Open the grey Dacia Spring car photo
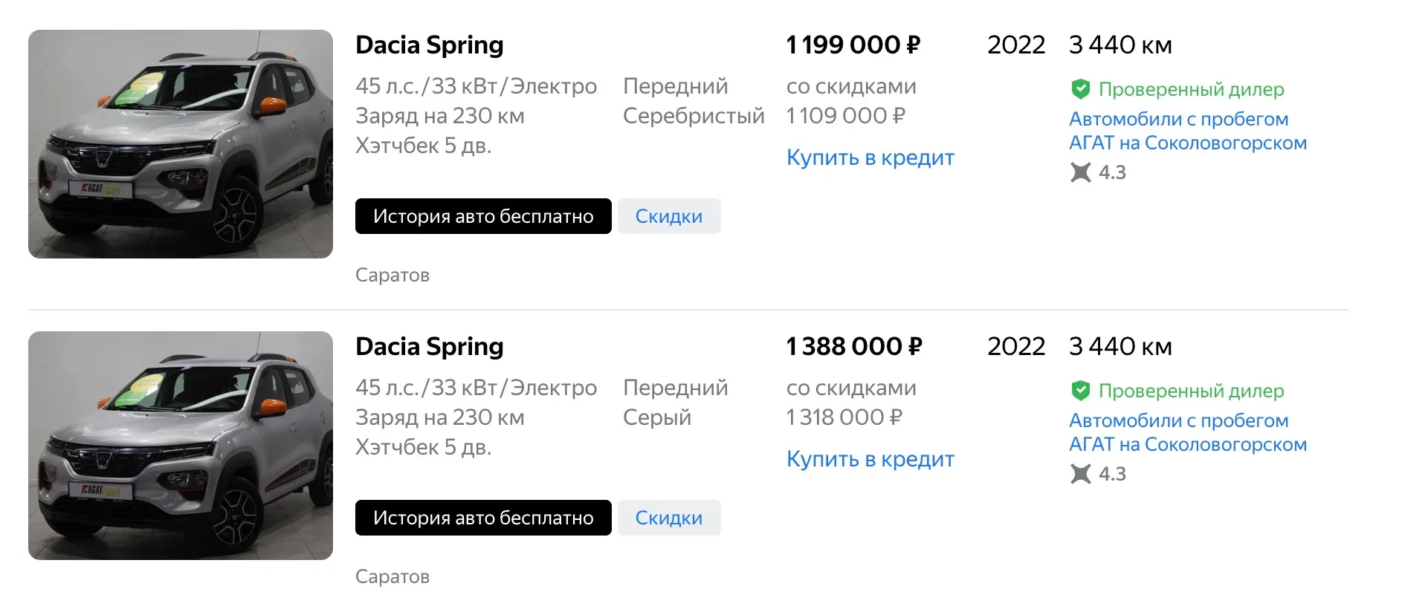This screenshot has height=615, width=1402. coord(181,446)
